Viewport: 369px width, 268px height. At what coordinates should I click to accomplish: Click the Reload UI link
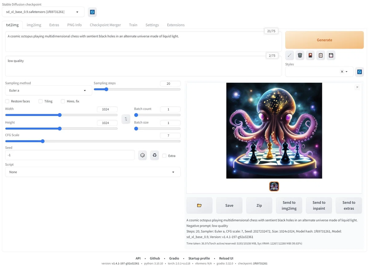226,258
